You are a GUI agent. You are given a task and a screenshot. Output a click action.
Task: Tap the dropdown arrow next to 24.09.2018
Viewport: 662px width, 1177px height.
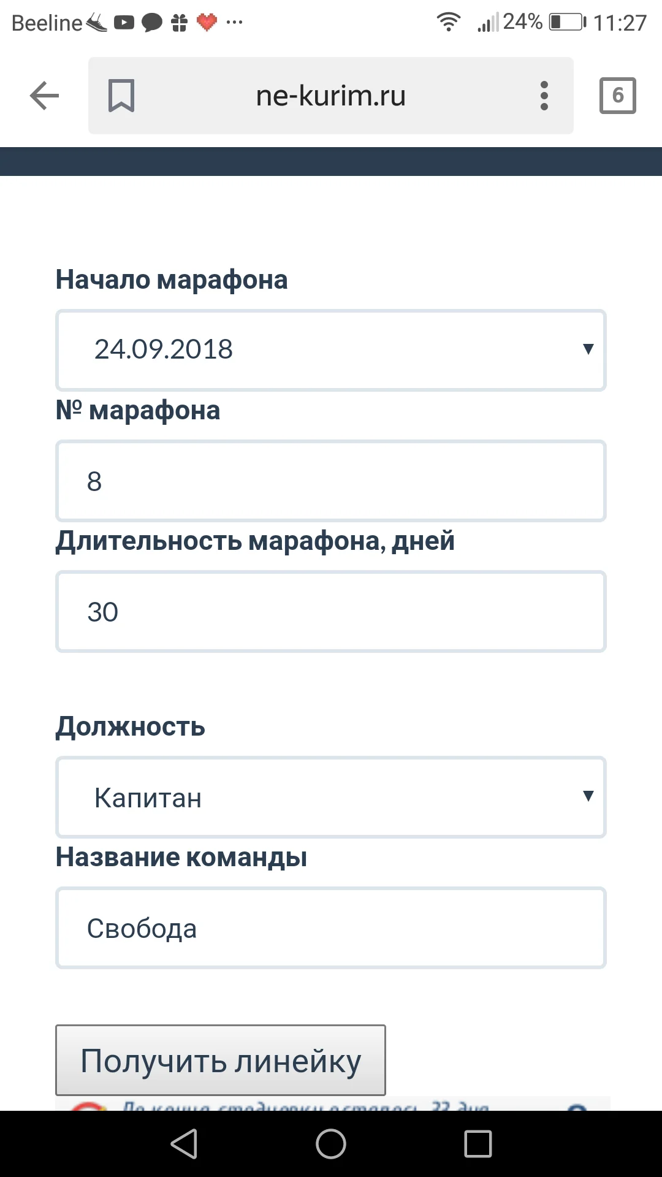click(587, 350)
